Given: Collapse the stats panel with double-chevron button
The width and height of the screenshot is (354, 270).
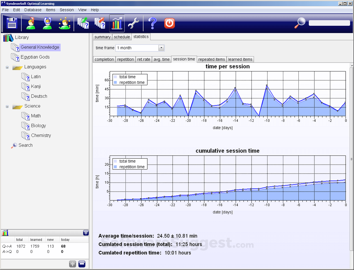Looking at the screenshot, I should (86, 233).
